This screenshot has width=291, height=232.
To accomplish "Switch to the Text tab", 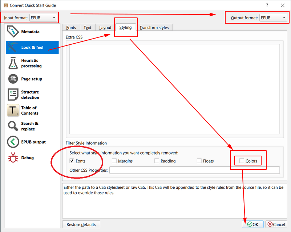I will coord(88,28).
